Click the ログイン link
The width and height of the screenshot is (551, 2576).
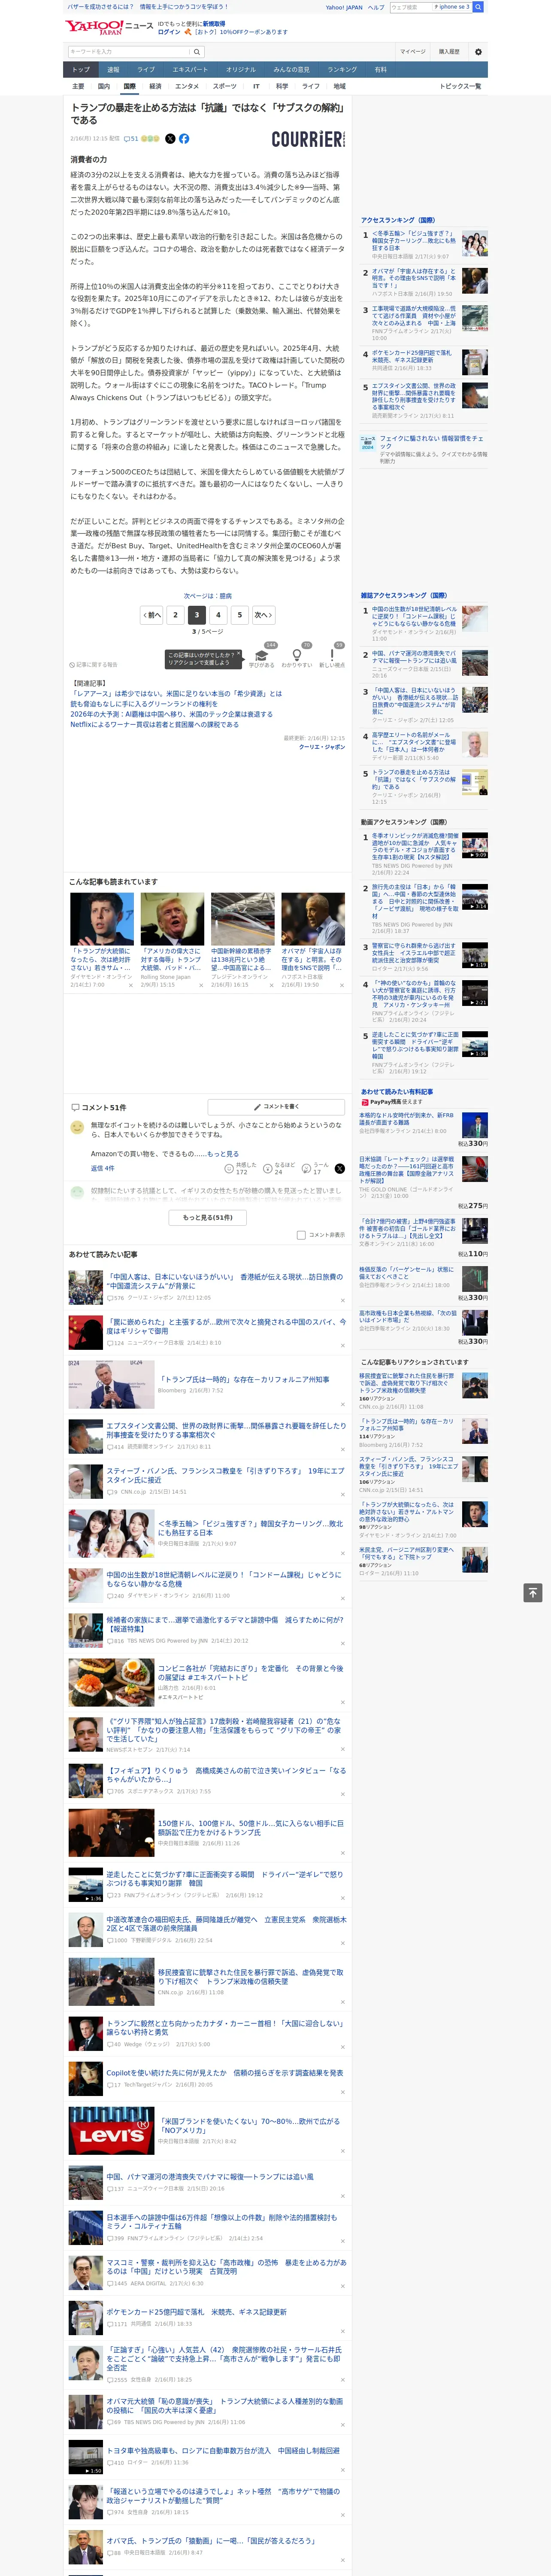(x=169, y=32)
